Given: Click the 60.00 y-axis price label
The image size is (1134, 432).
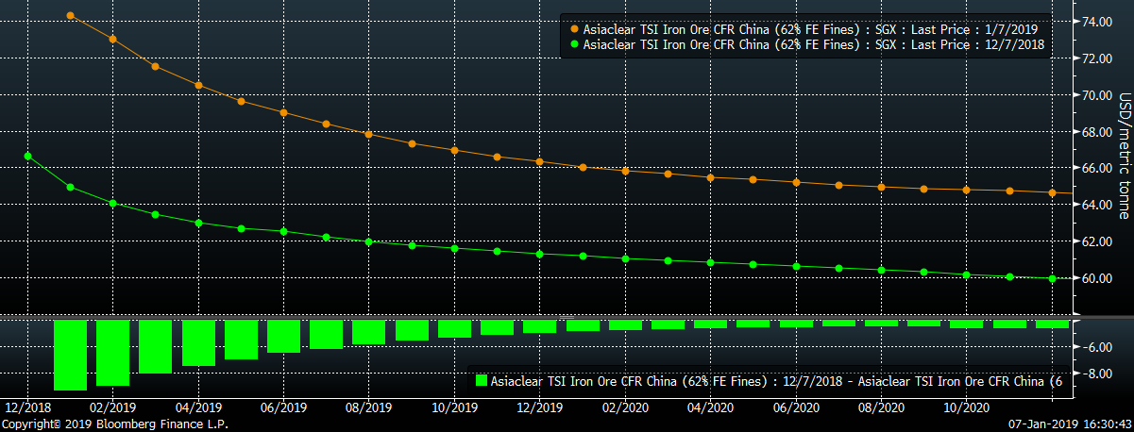Looking at the screenshot, I should [1095, 278].
